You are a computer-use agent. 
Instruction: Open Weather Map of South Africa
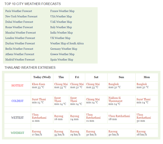[67, 43]
